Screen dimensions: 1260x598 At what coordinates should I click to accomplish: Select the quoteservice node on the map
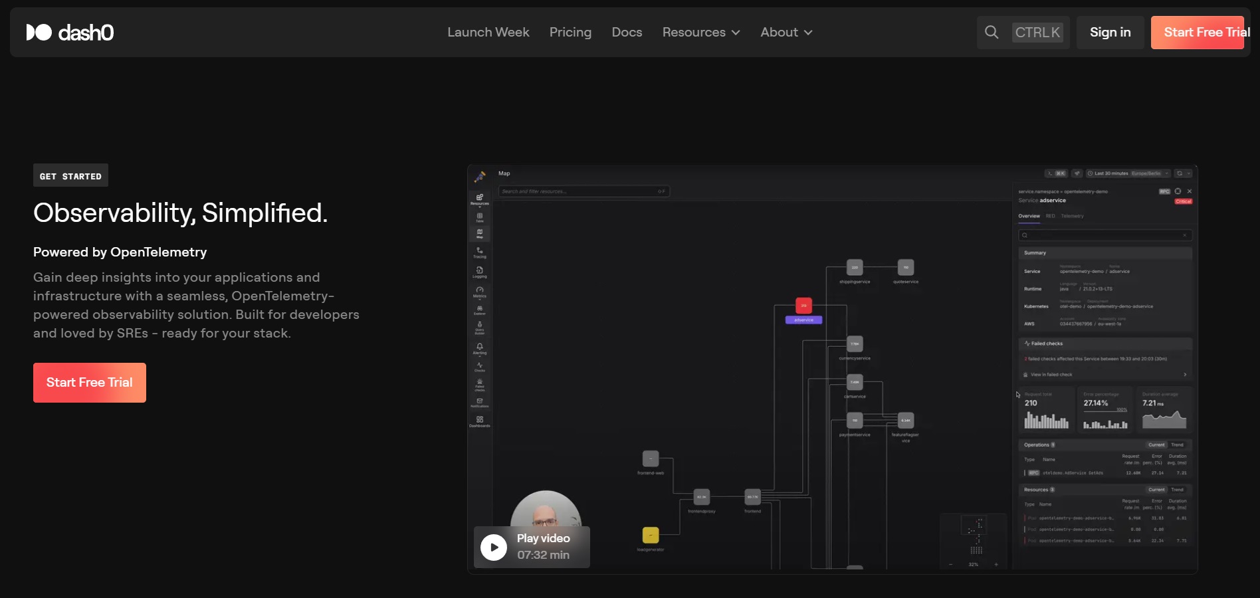906,267
